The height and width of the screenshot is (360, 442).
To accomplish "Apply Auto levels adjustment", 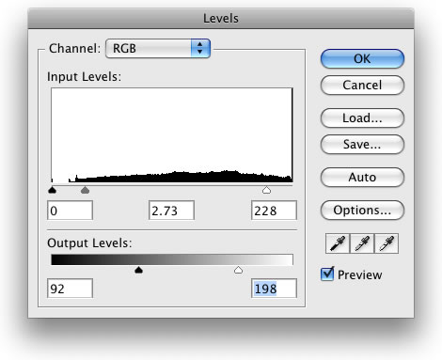I will coord(362,177).
